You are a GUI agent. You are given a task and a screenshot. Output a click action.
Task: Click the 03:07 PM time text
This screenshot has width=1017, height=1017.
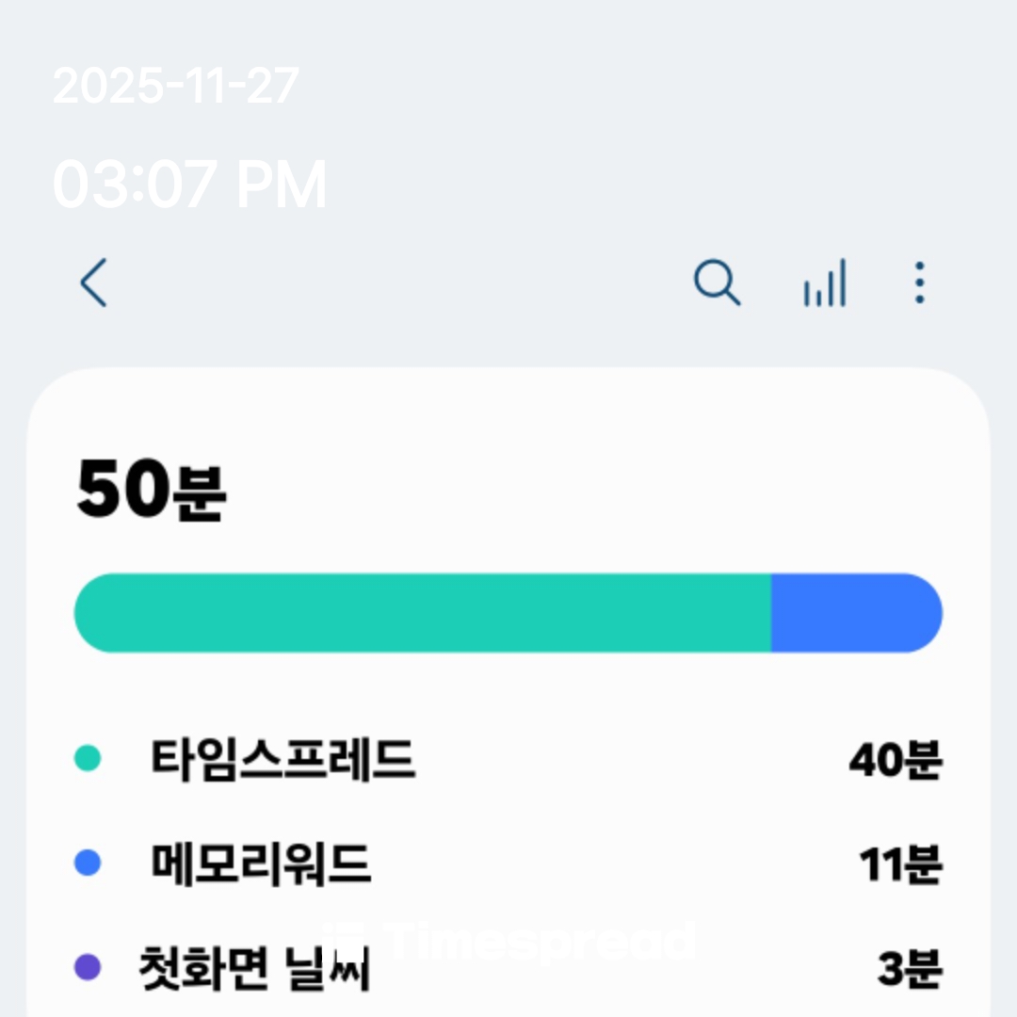coord(189,185)
